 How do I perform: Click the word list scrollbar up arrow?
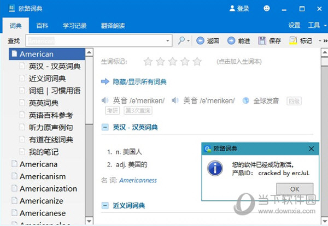coord(89,52)
